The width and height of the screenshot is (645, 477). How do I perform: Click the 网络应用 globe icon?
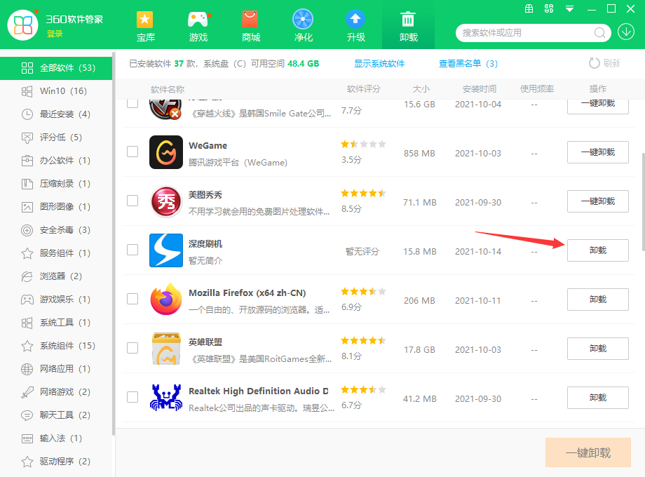[x=27, y=369]
